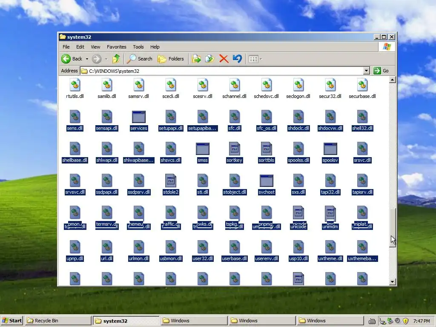Open the Tools menu
Screen dimensions: 436x327
[x=138, y=47]
